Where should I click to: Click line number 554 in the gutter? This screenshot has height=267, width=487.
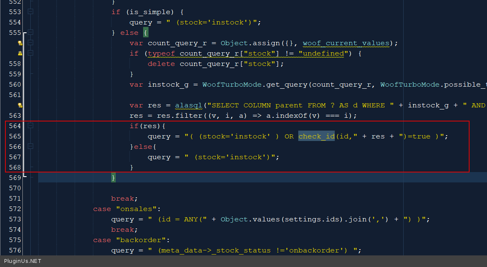[x=15, y=22]
